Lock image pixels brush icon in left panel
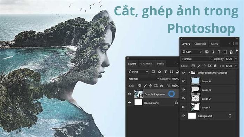244x137 pixels. (145, 86)
